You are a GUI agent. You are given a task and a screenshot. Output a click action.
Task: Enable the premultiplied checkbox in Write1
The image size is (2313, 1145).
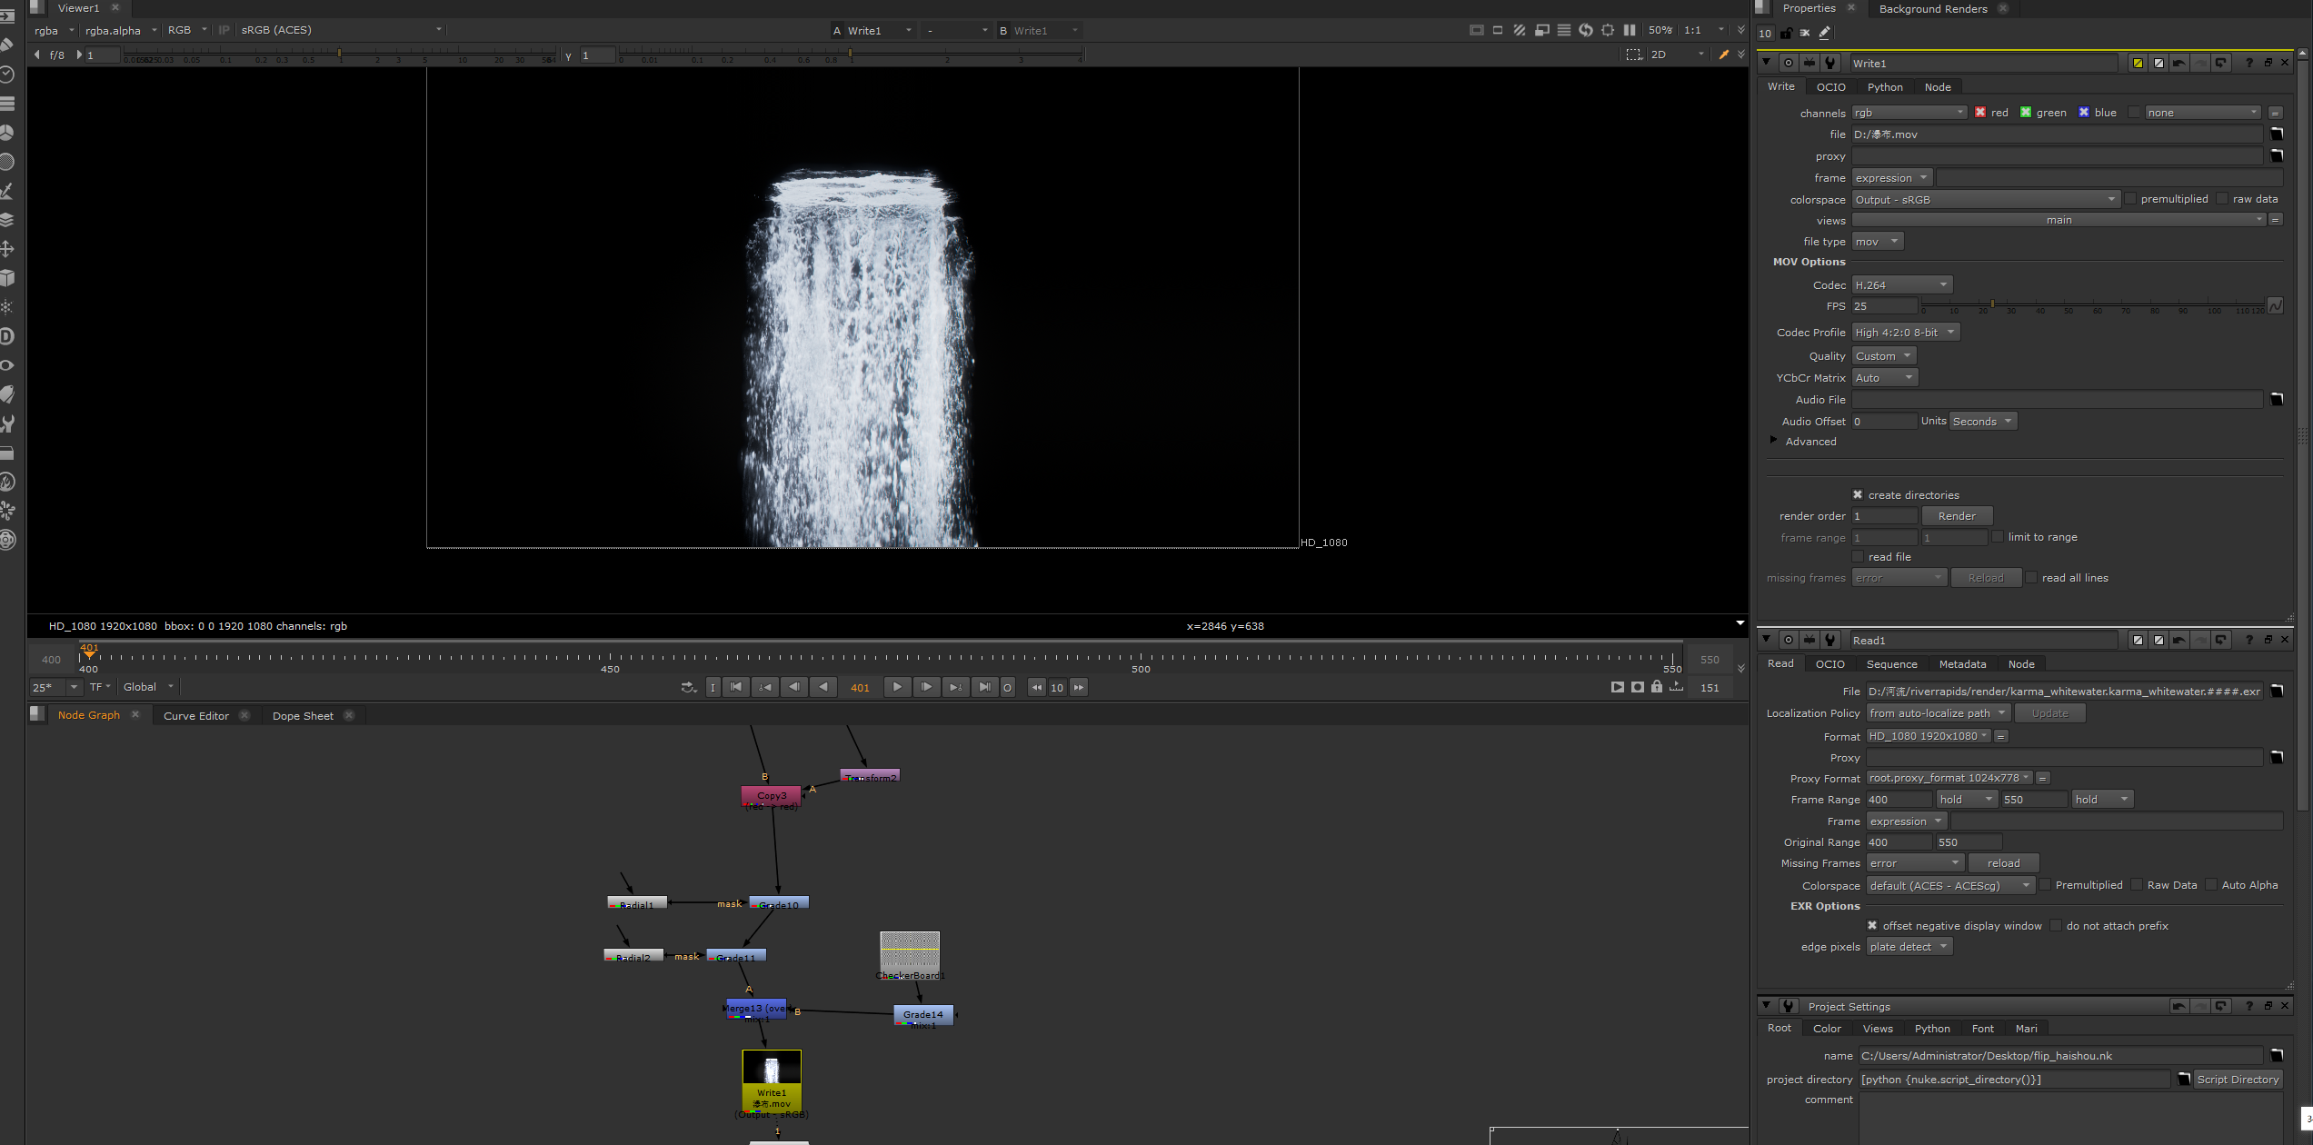2131,198
